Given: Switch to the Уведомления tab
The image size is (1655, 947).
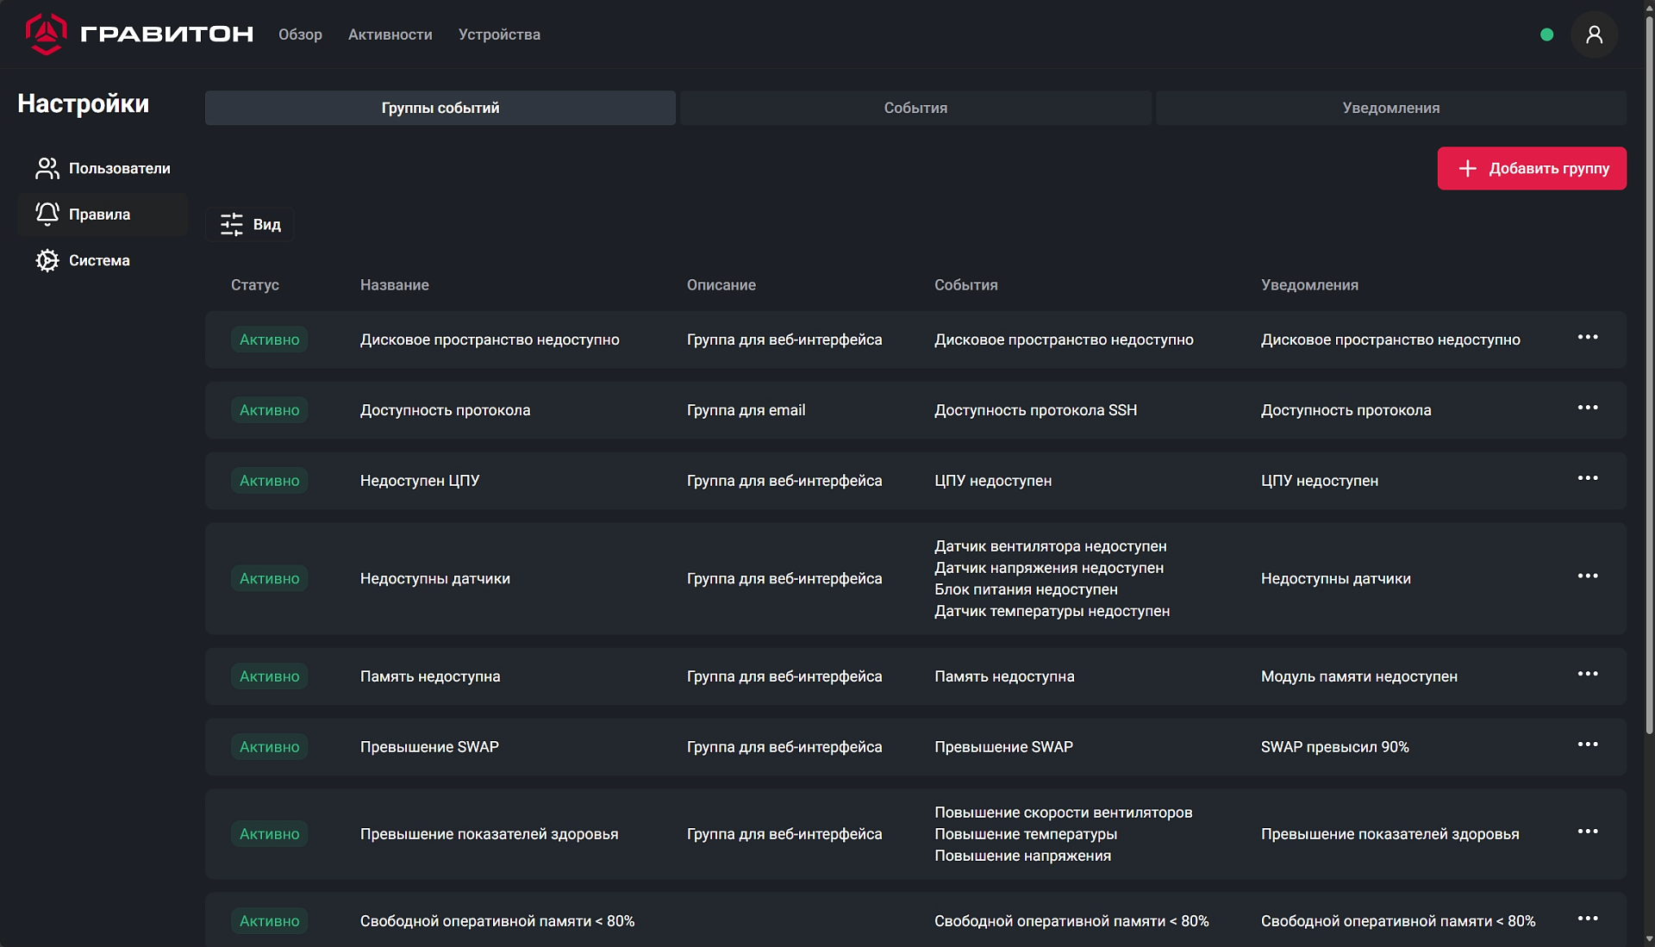Looking at the screenshot, I should (x=1390, y=108).
